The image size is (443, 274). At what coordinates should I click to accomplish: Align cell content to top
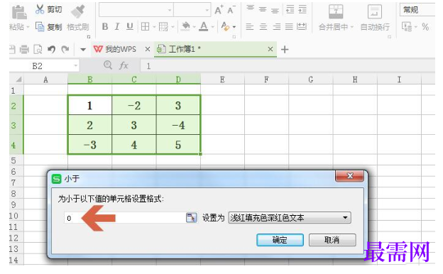[251, 9]
